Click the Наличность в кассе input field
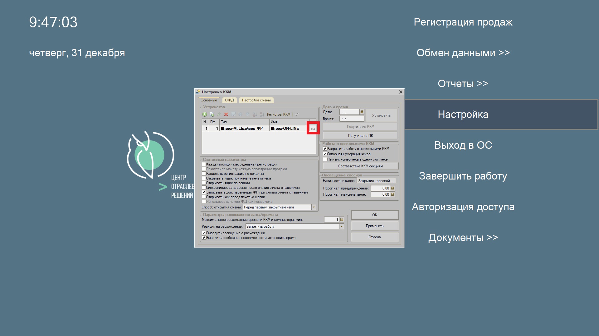This screenshot has width=599, height=336. (337, 180)
